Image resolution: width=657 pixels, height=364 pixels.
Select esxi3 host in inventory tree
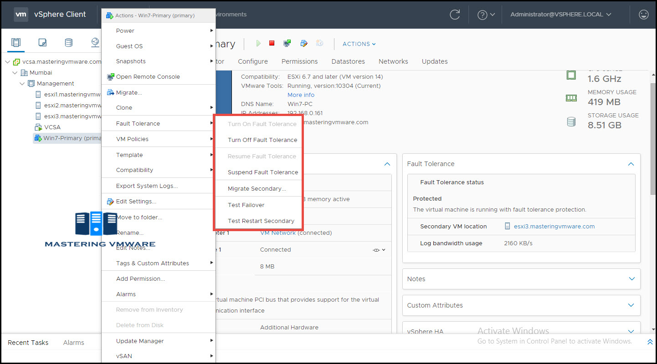click(68, 116)
